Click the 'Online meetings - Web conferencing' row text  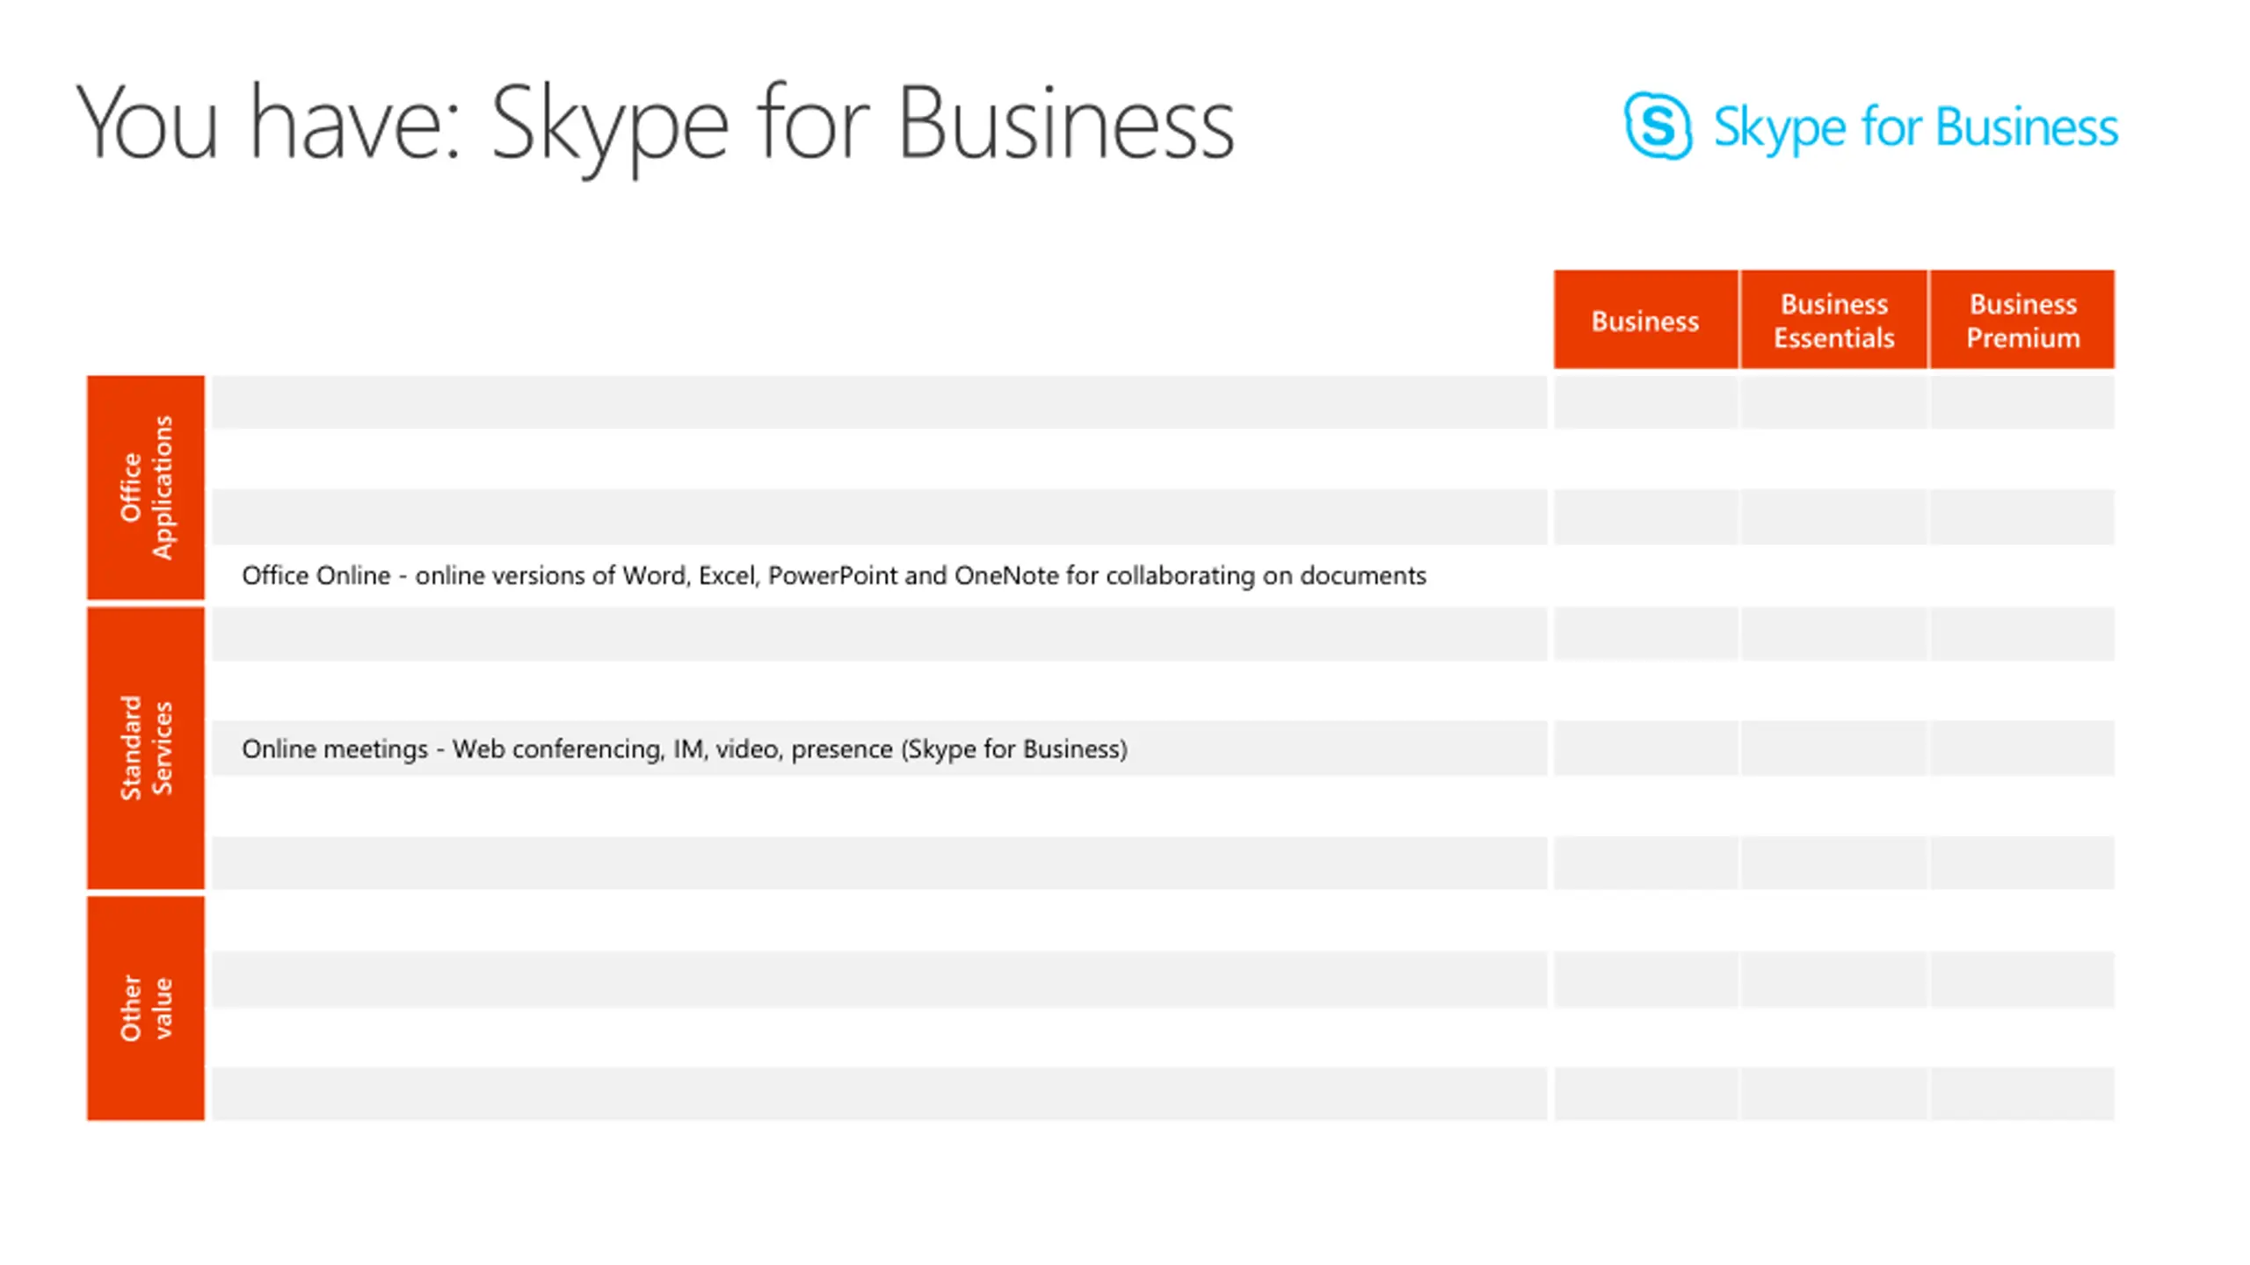pos(685,749)
